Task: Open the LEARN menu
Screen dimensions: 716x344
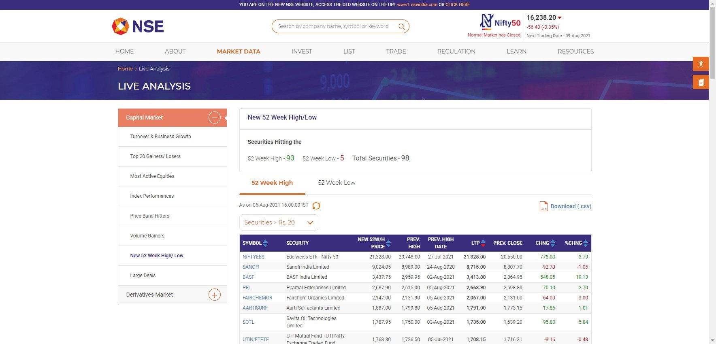Action: [517, 51]
